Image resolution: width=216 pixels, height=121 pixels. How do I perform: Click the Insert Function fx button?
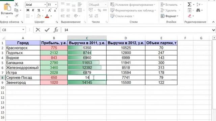[x=56, y=30]
